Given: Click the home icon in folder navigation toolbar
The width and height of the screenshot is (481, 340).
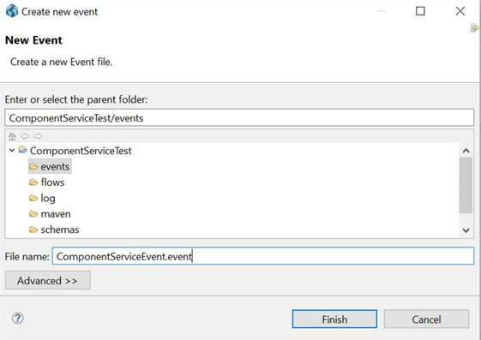Looking at the screenshot, I should point(12,136).
